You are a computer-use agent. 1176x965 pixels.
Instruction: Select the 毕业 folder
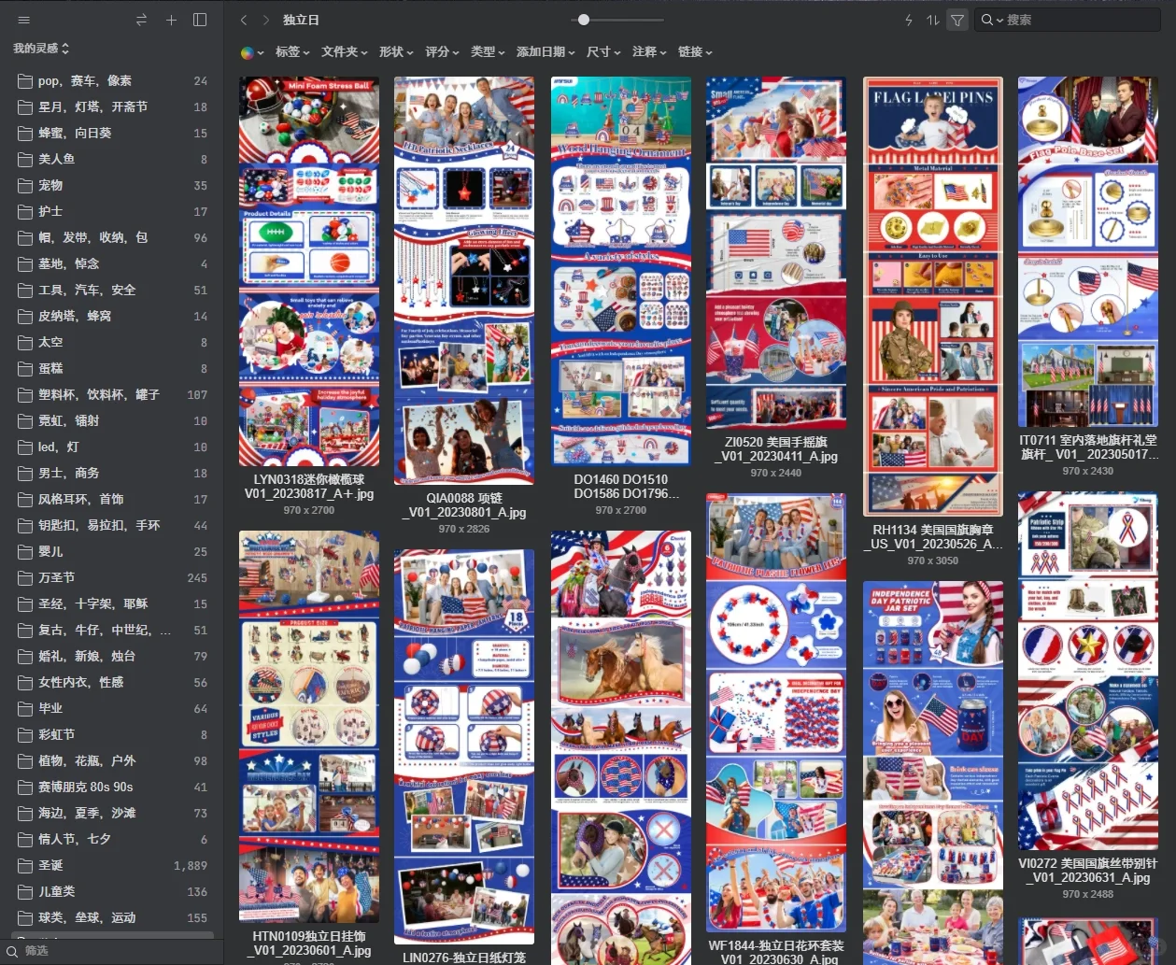tap(112, 709)
